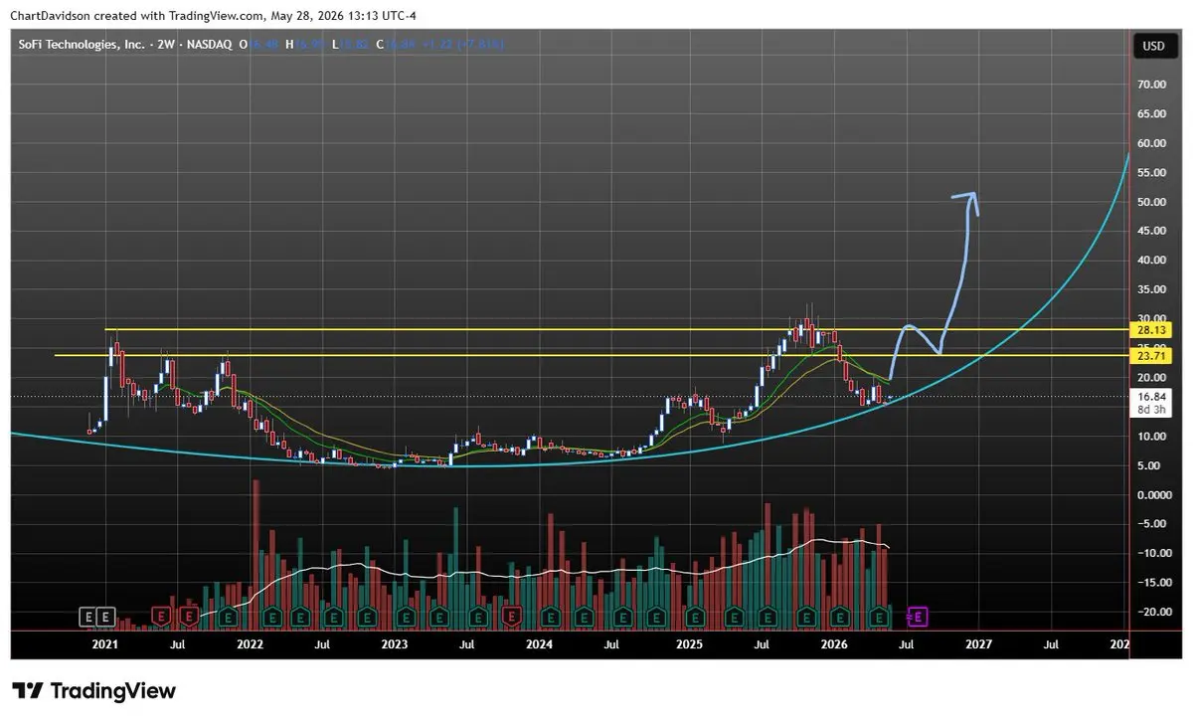Click the 8d 3h bar countdown
The image size is (1193, 722).
(x=1153, y=409)
